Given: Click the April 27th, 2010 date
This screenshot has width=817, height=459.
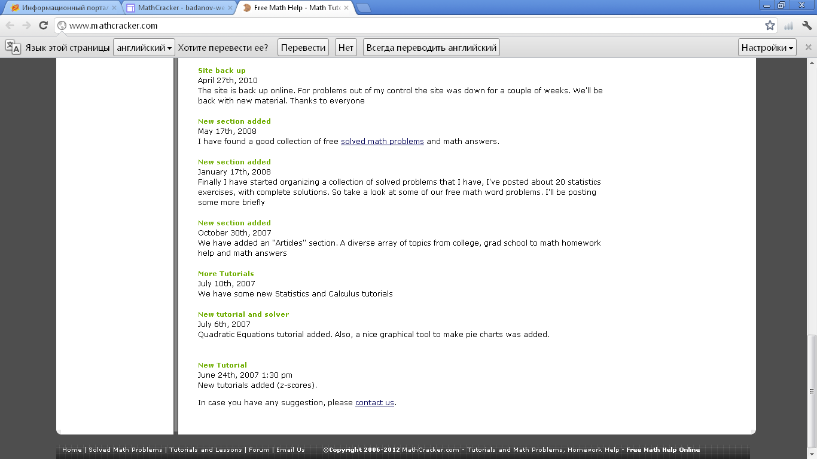Looking at the screenshot, I should pyautogui.click(x=228, y=81).
